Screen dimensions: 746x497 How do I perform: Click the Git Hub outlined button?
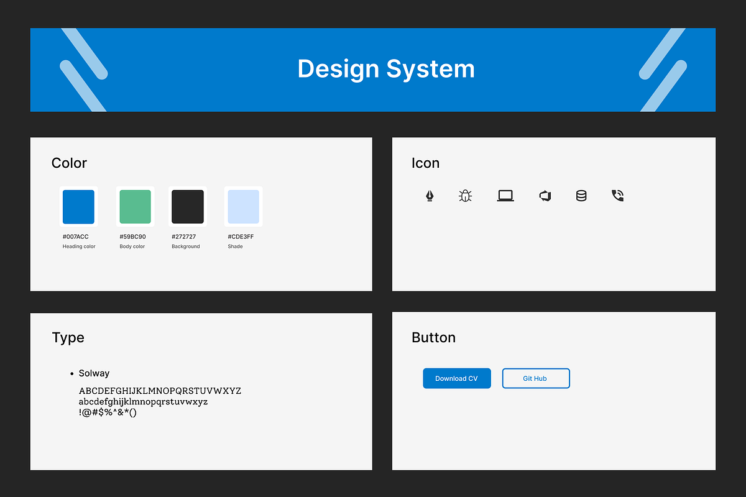click(535, 378)
